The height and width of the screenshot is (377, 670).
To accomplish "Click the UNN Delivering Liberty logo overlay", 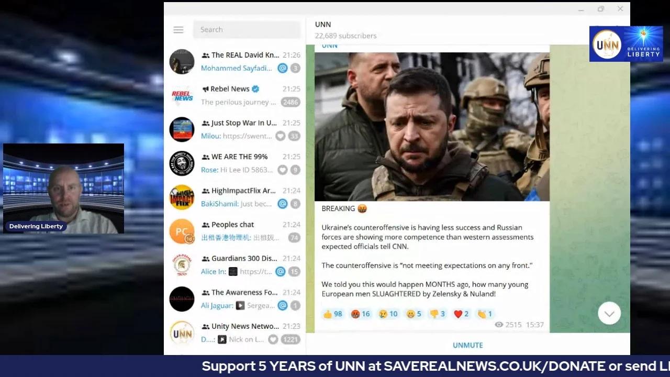I will pyautogui.click(x=626, y=43).
